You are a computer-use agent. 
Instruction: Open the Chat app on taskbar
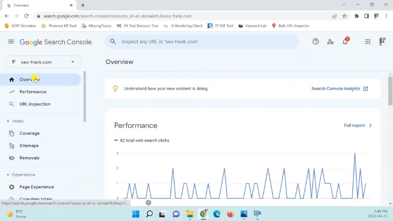point(176,214)
